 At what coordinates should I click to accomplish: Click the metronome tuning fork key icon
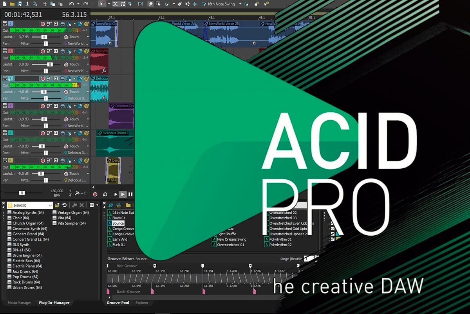pos(77,193)
